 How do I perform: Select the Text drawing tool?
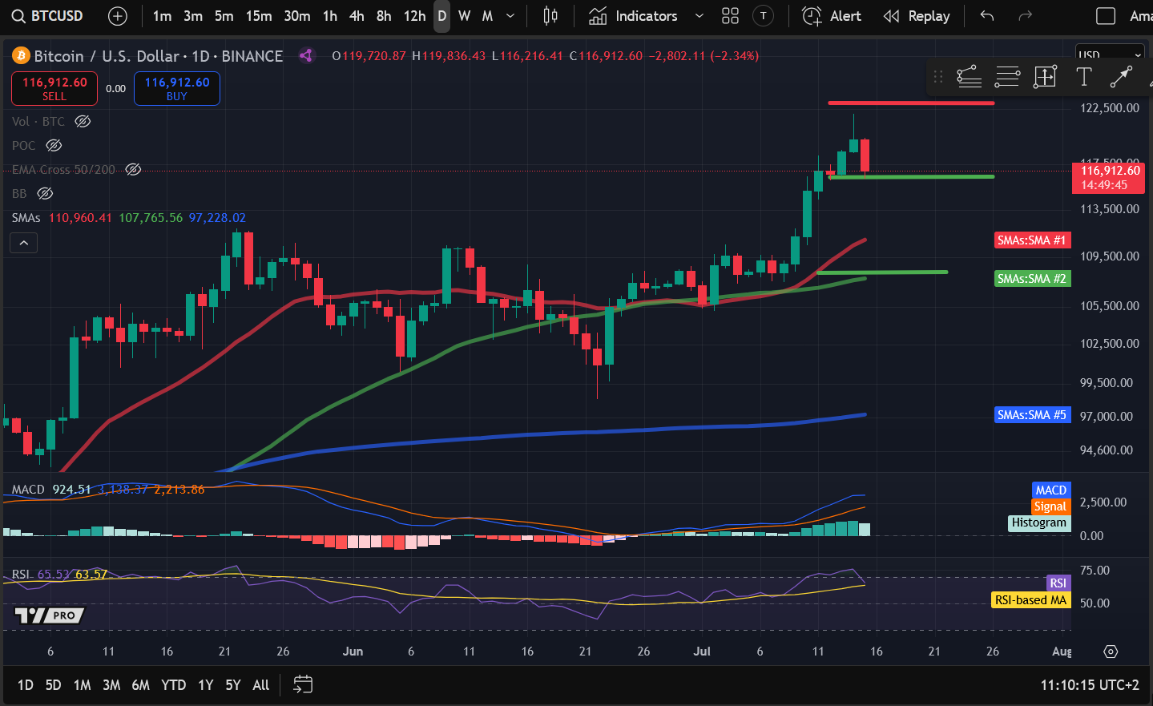pyautogui.click(x=1084, y=77)
